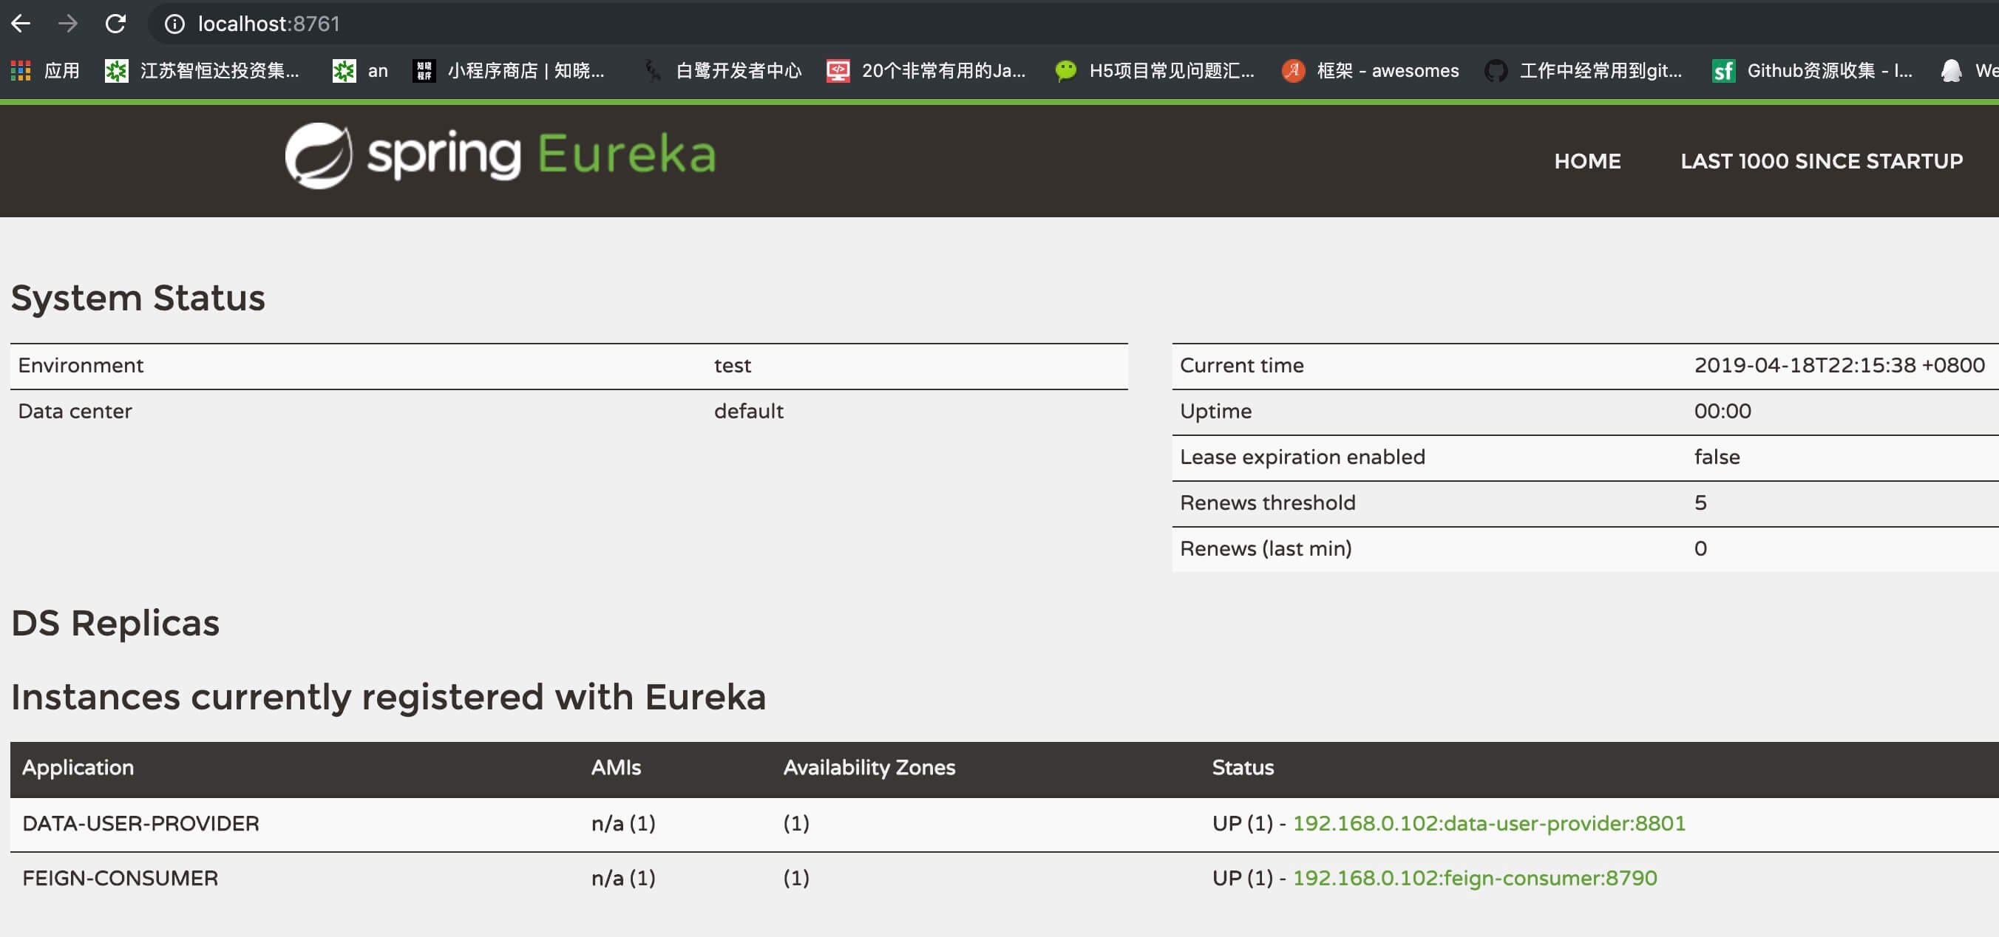Open the 应用 apps bookmark
This screenshot has width=1999, height=937.
(x=45, y=71)
